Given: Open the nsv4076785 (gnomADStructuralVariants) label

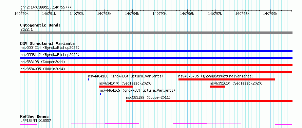Looking at the screenshot, I should click(216, 76).
